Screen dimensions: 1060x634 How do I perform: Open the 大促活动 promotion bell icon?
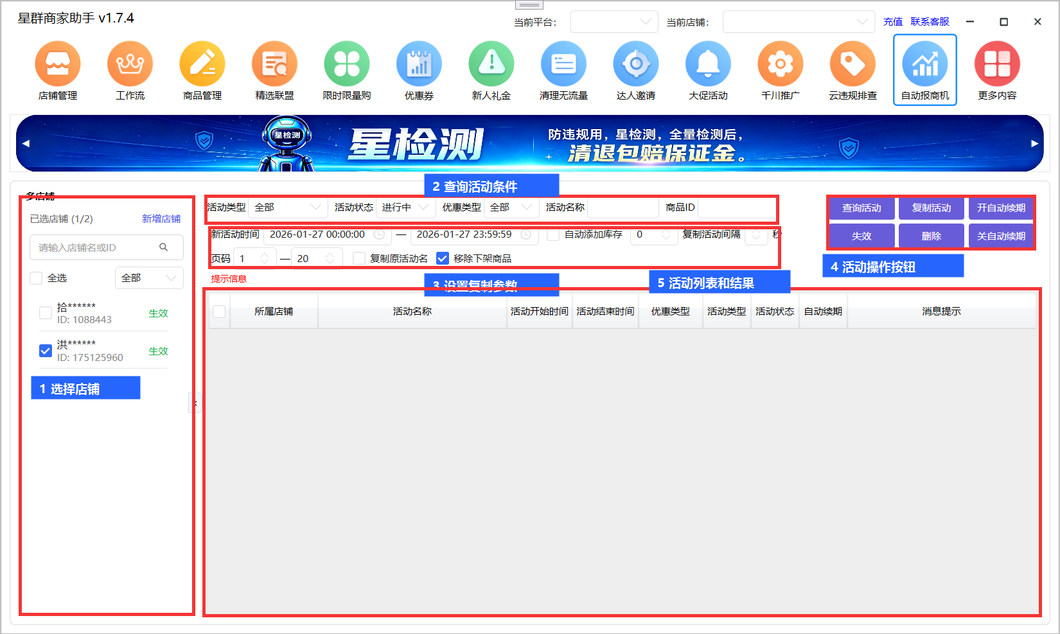click(x=708, y=64)
